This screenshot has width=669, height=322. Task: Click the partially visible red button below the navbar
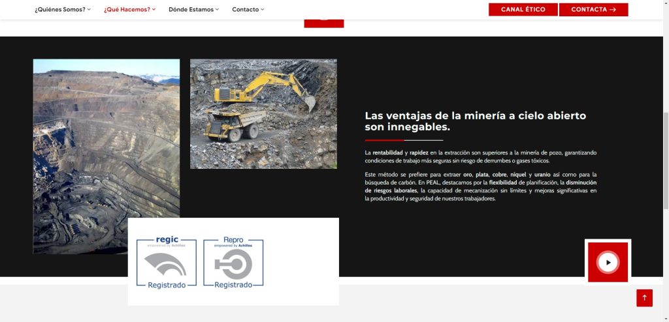(x=323, y=23)
